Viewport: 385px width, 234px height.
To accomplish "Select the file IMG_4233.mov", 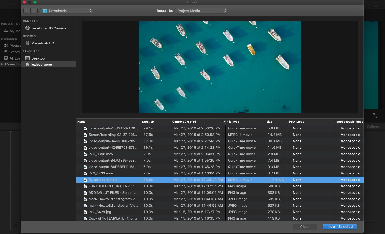I will (101, 173).
